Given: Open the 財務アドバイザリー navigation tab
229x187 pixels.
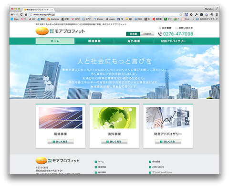Looking at the screenshot, I should (x=173, y=41).
